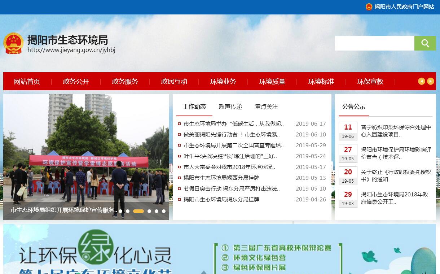This screenshot has height=274, width=440.
Task: Select the second carousel slide dot
Action: pos(128,211)
